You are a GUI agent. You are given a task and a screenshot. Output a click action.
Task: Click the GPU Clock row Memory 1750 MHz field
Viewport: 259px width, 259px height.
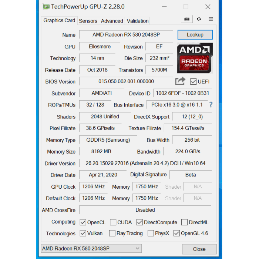tap(147, 186)
